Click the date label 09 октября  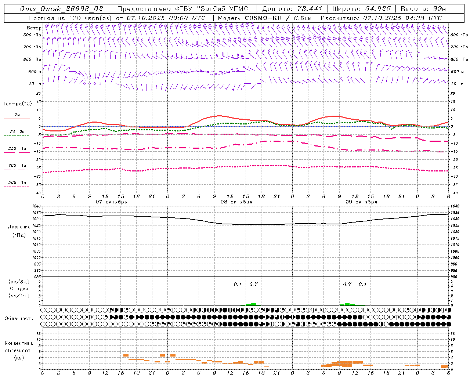[361, 202]
